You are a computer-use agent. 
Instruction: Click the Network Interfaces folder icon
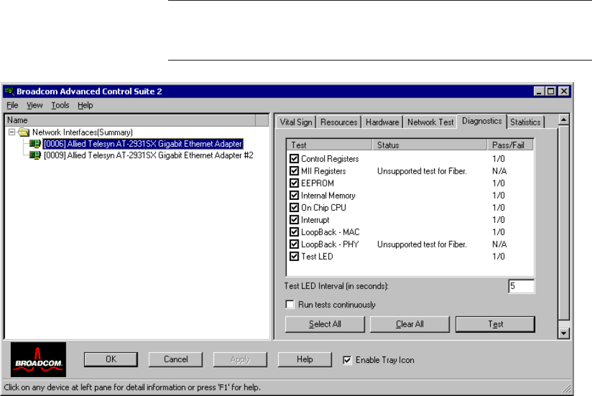[24, 132]
